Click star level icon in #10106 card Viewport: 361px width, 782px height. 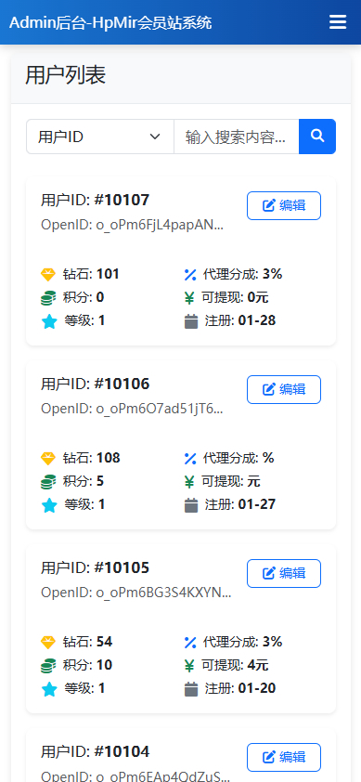(49, 505)
